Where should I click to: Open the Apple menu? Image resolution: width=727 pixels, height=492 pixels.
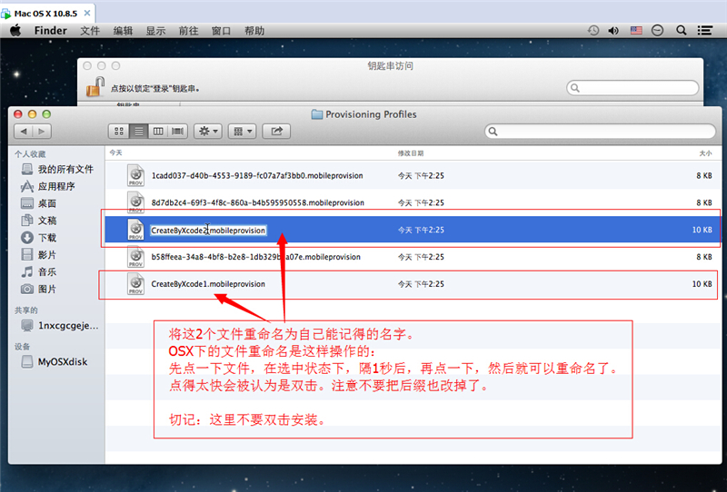coord(15,31)
